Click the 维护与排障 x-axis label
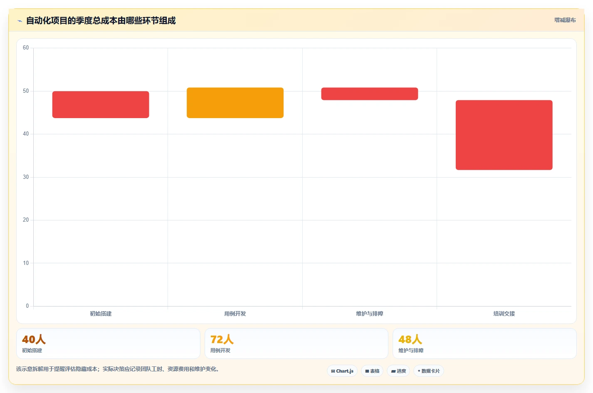 tap(370, 314)
